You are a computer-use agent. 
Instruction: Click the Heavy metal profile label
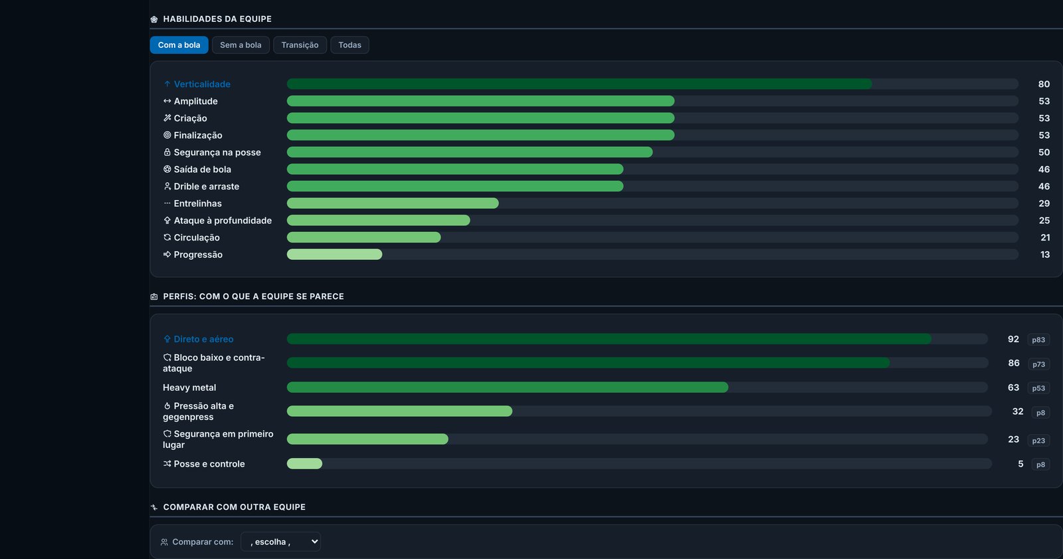click(189, 388)
